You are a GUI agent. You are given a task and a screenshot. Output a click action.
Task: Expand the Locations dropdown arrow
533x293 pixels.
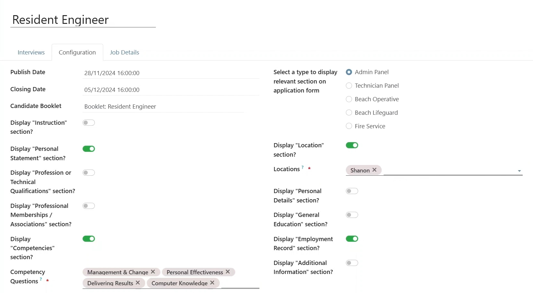(x=519, y=171)
